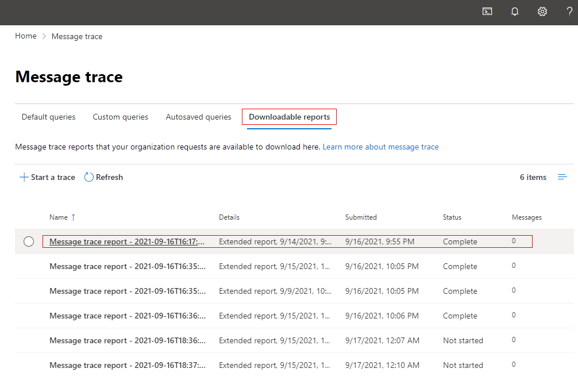The width and height of the screenshot is (578, 376).
Task: Open Learn more about message trace link
Action: pyautogui.click(x=380, y=147)
